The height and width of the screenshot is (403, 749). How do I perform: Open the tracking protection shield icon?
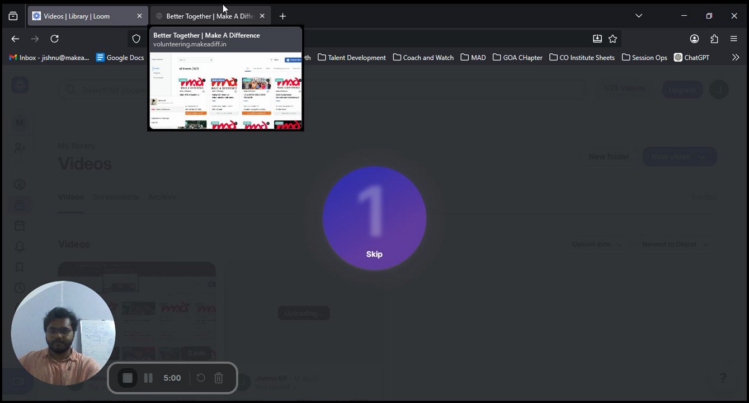(136, 39)
